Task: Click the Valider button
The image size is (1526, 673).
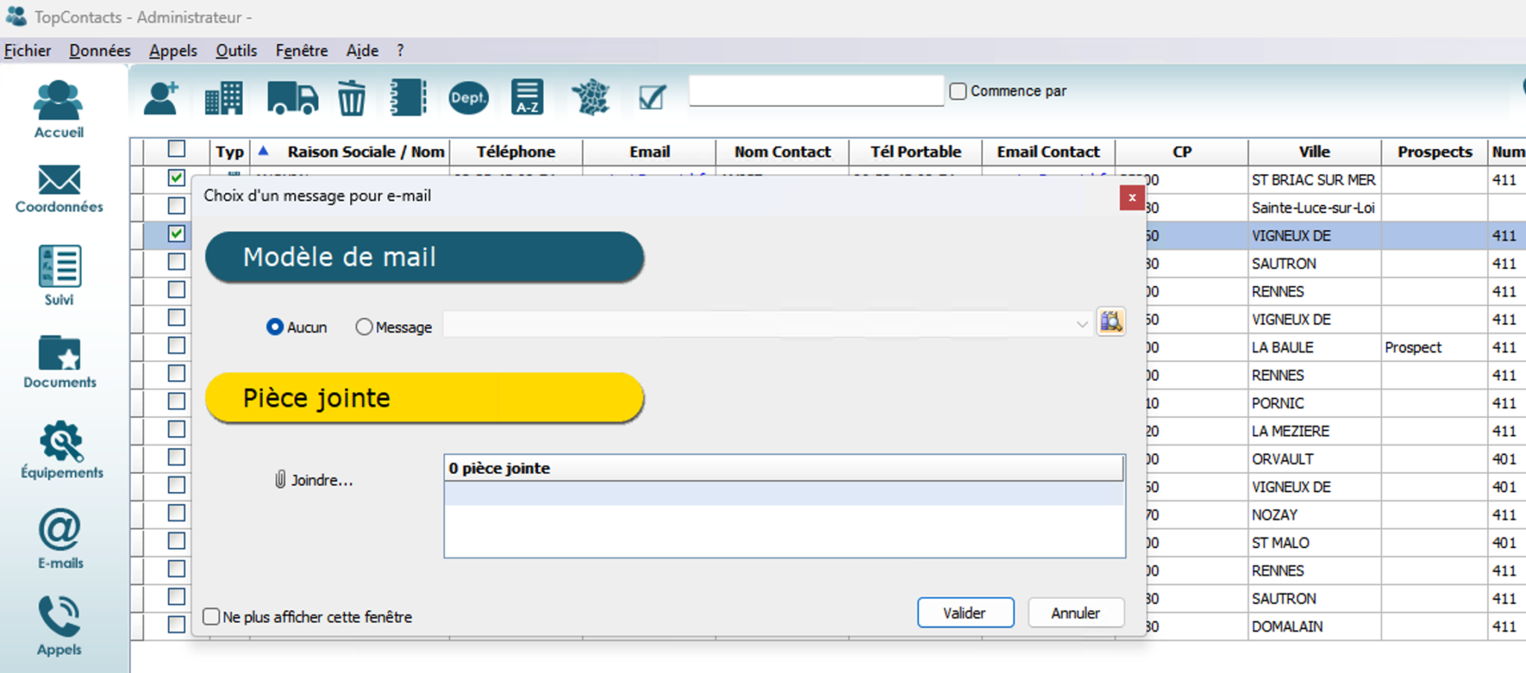Action: tap(965, 613)
